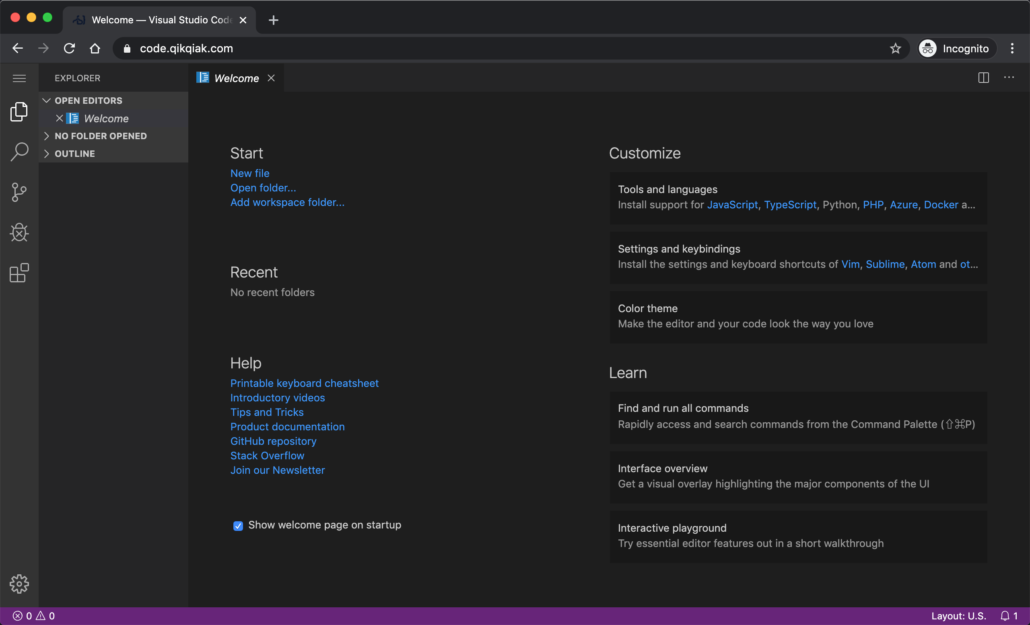View site information via lock icon
The width and height of the screenshot is (1030, 625).
pos(127,48)
